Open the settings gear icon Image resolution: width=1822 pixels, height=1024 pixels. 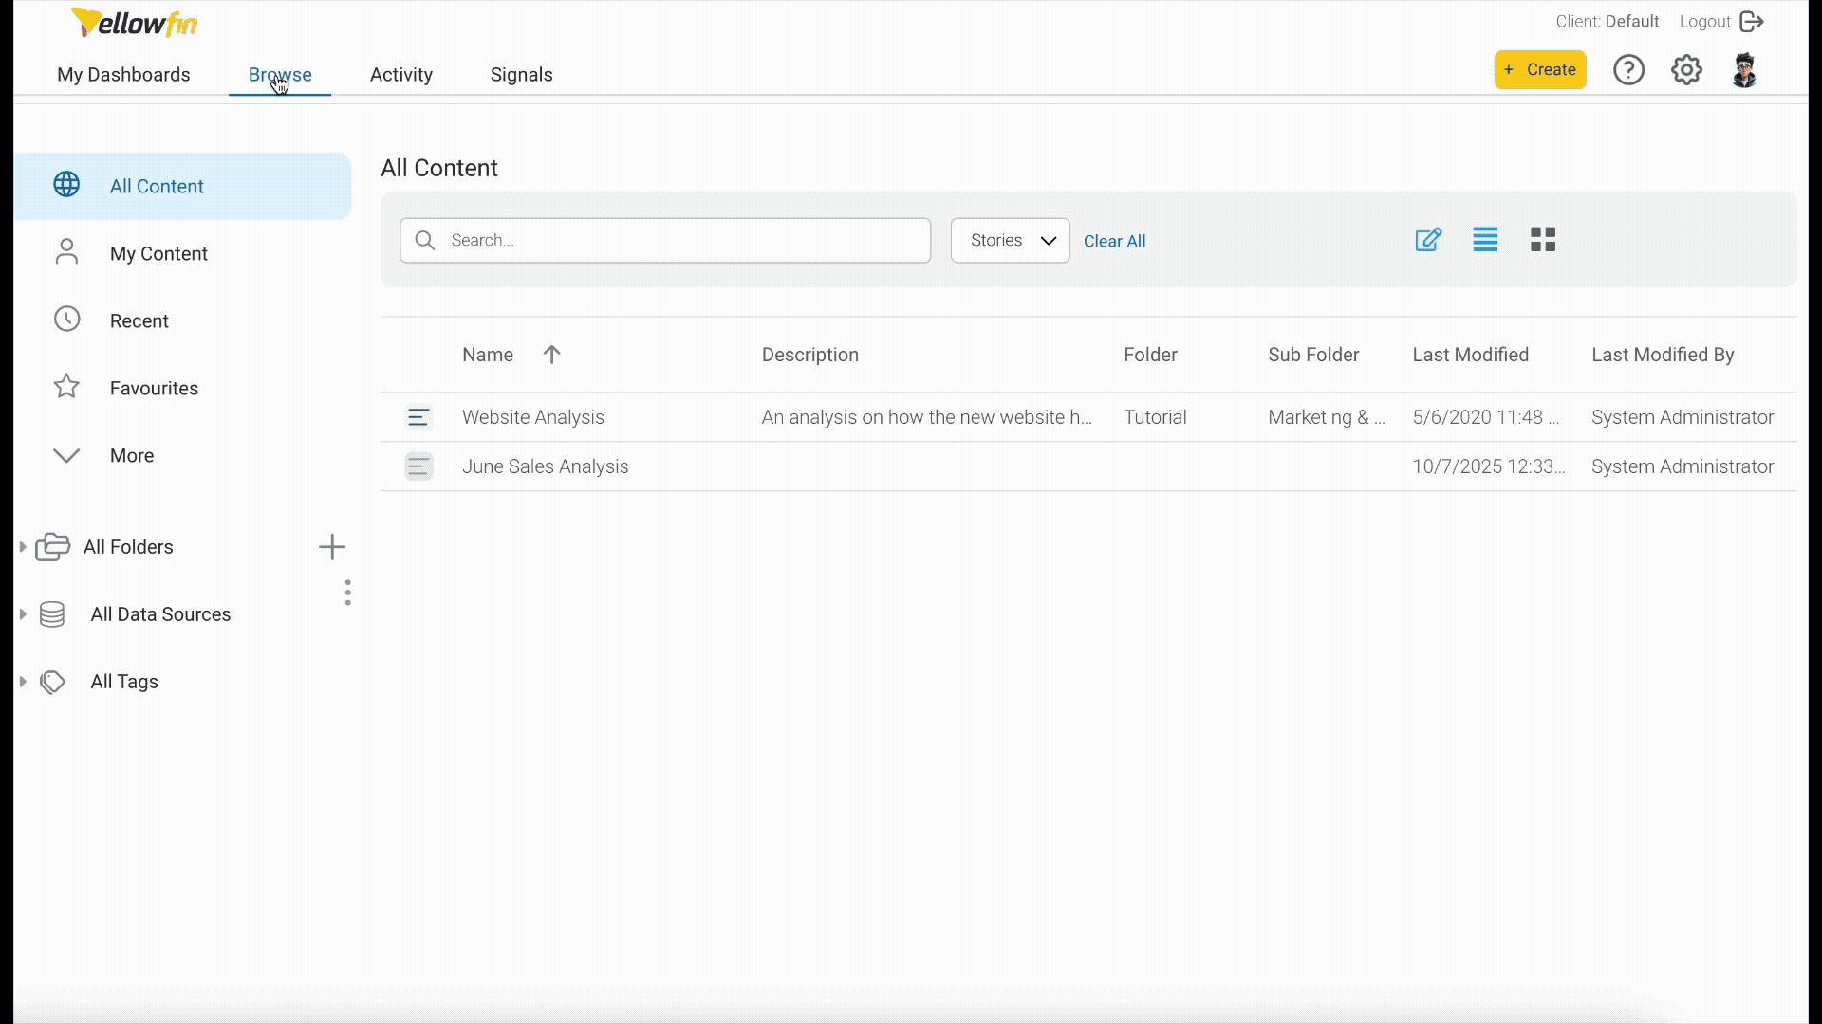[x=1686, y=70]
